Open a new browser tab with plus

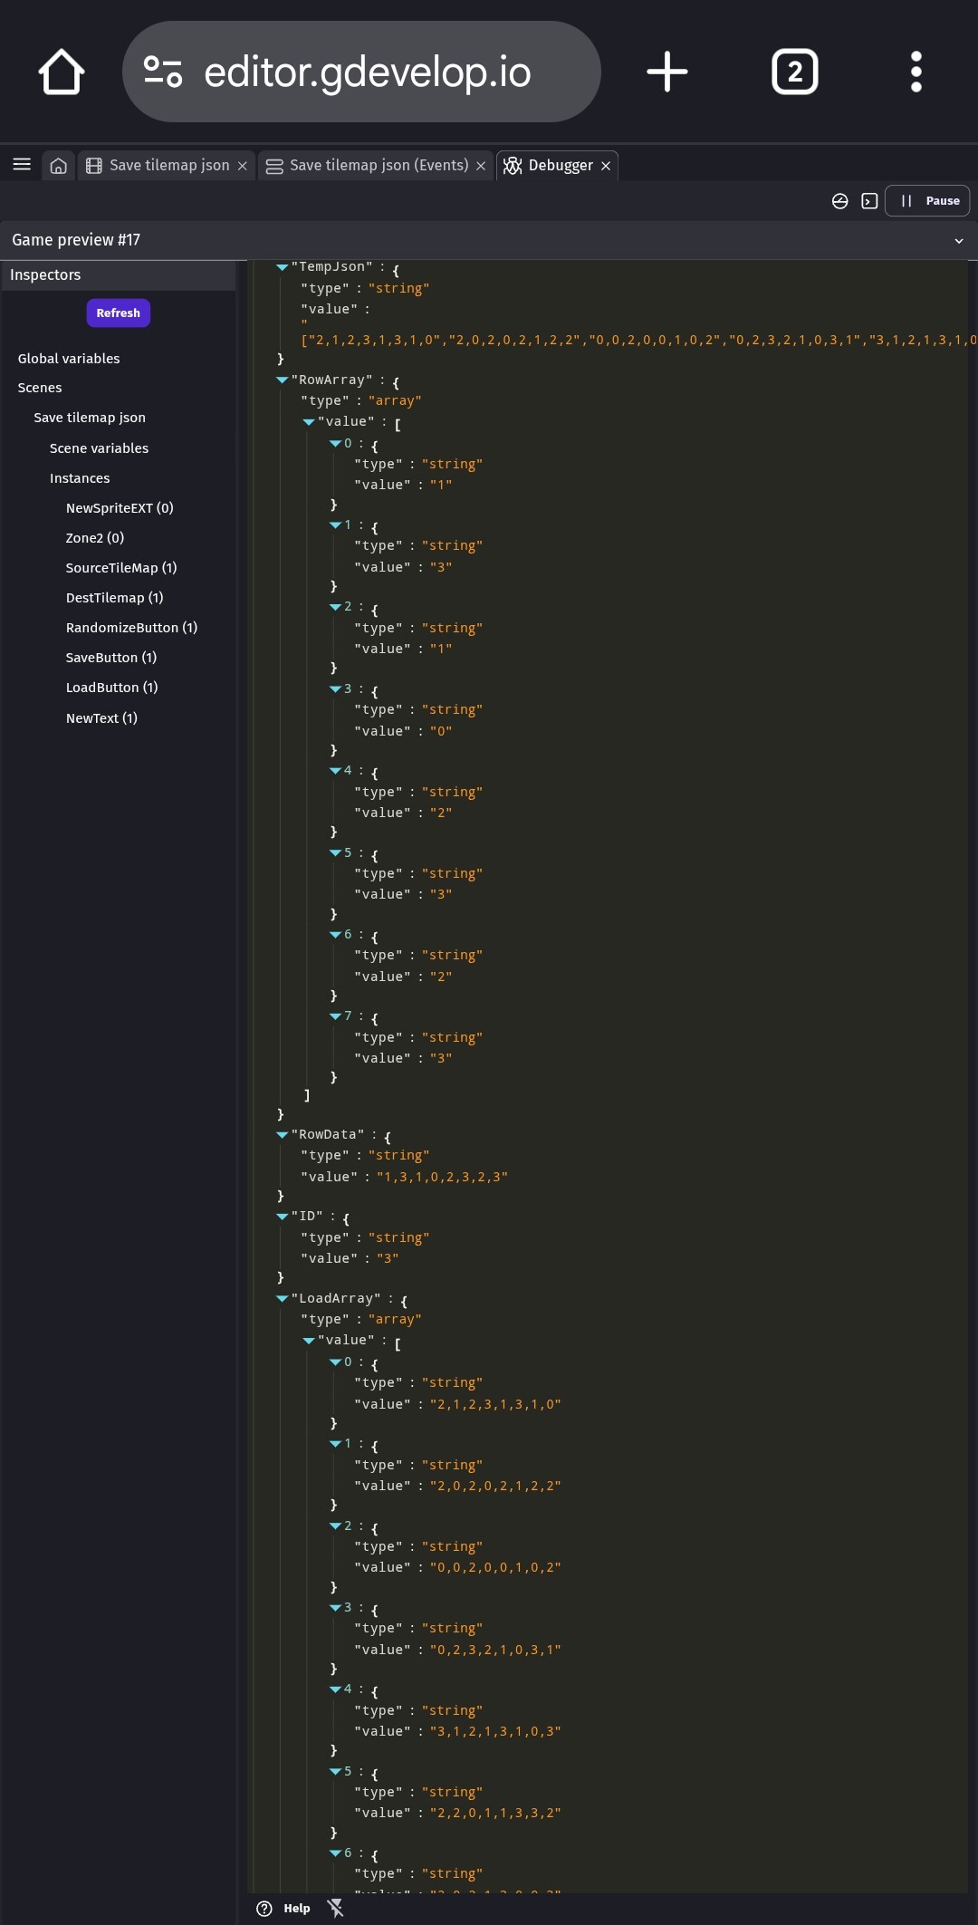(x=667, y=72)
